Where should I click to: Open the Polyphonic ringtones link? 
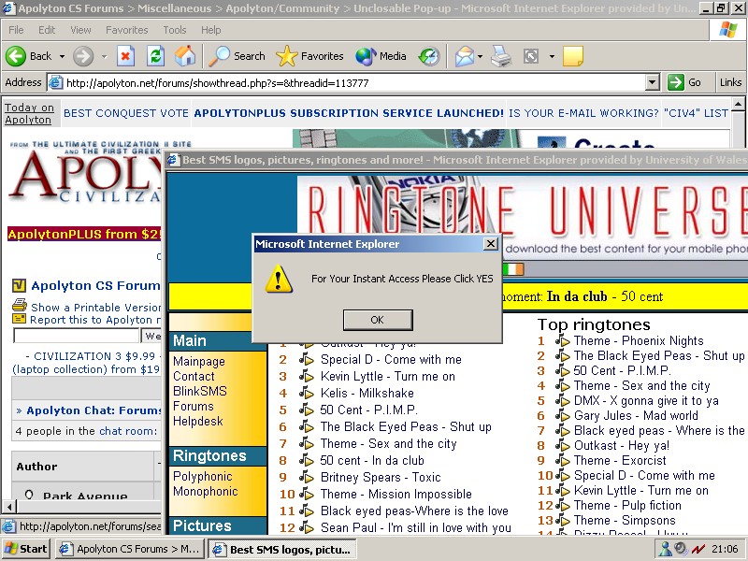pos(202,476)
